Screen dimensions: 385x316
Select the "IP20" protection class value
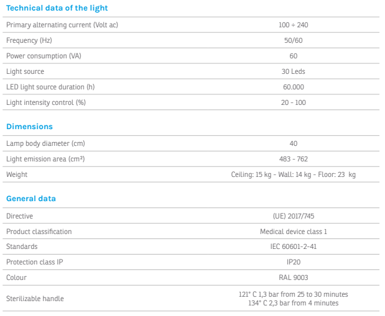point(294,262)
